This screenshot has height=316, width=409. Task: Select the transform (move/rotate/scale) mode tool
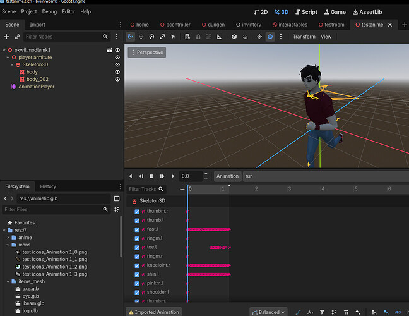pyautogui.click(x=131, y=37)
